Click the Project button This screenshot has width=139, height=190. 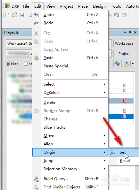coord(124,54)
